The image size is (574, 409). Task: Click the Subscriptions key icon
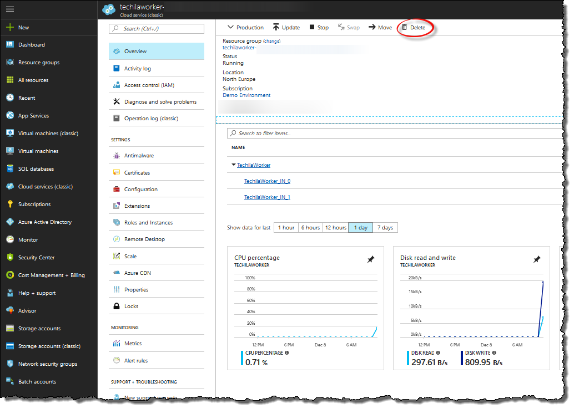(x=10, y=204)
